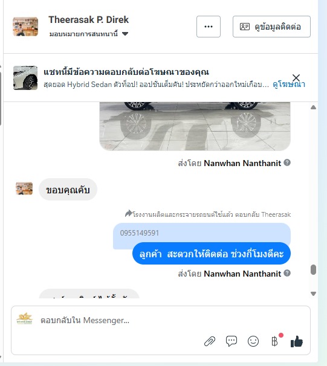Click help icon beside lower Nanwhan Nanthanit
This screenshot has width=327, height=366.
click(287, 273)
